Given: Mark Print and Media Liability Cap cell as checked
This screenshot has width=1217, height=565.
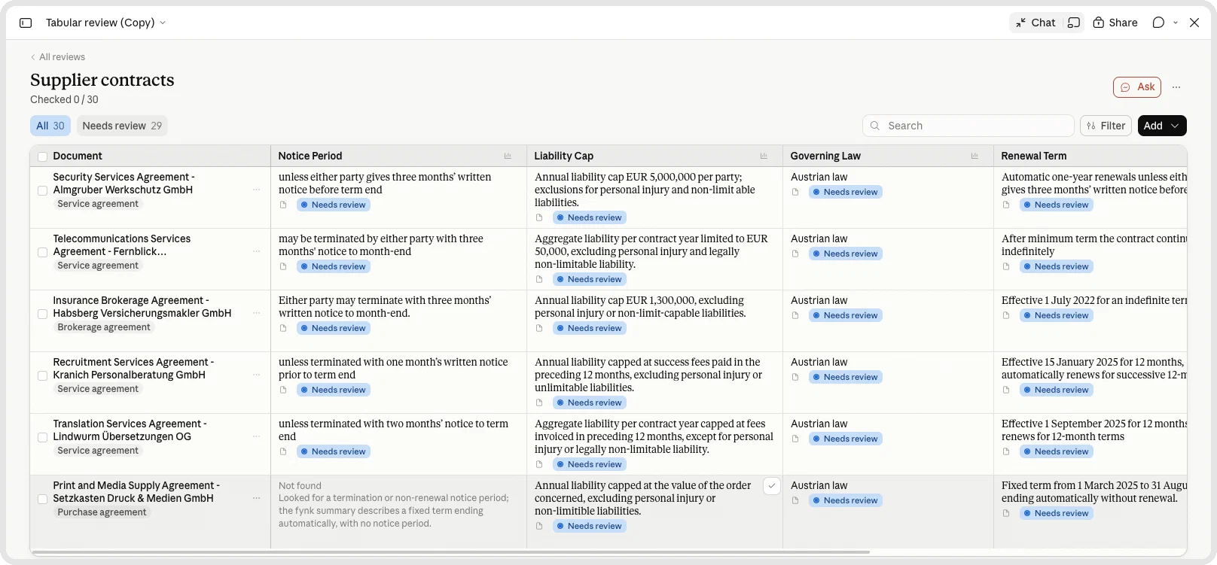Looking at the screenshot, I should point(771,486).
